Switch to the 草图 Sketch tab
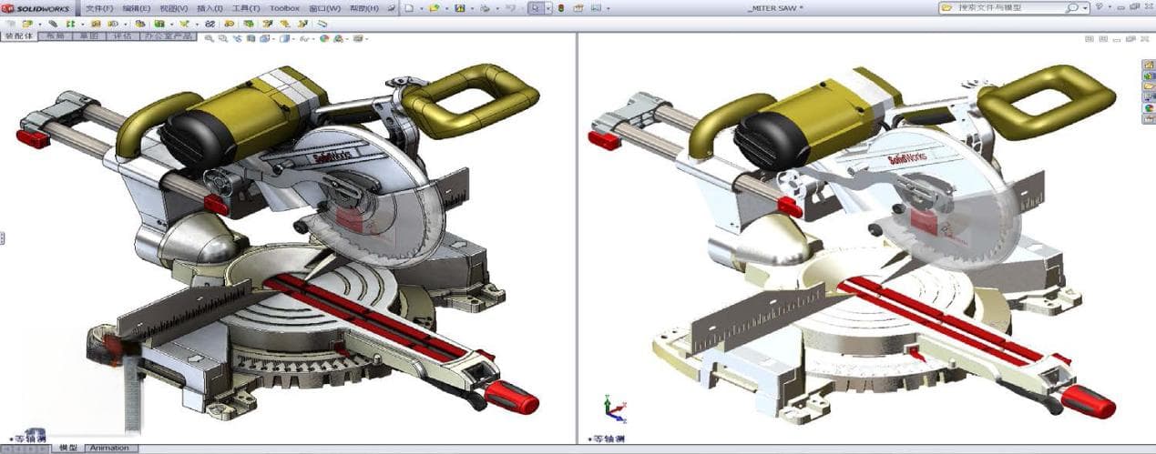Screen dimensions: 1156x454 [x=88, y=37]
